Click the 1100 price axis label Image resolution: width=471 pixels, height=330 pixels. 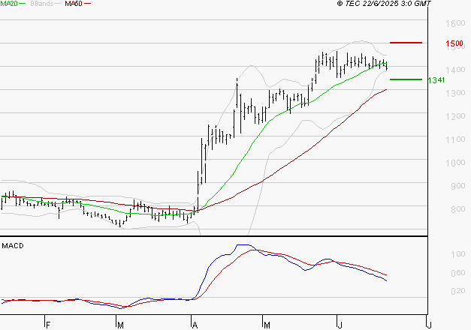(455, 139)
